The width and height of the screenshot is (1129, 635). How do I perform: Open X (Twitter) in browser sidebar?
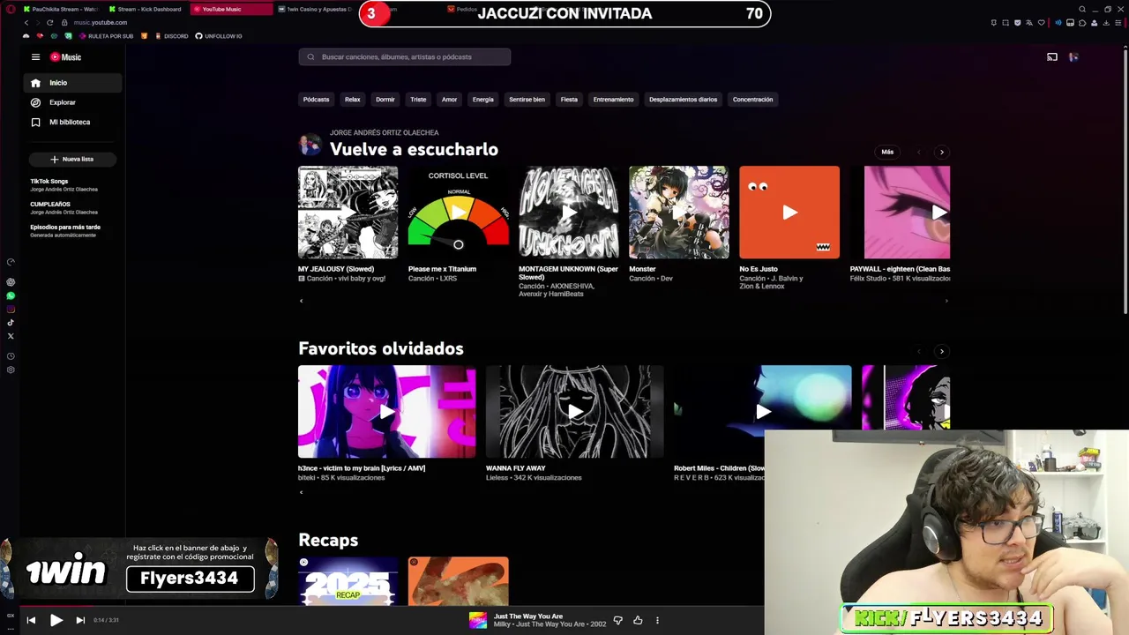pyautogui.click(x=11, y=336)
